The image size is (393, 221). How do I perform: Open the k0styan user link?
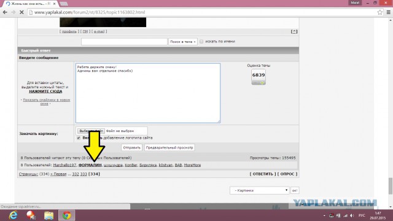click(x=166, y=165)
